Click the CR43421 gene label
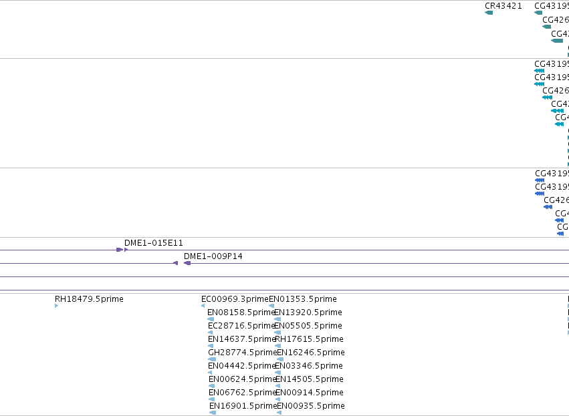 (503, 6)
